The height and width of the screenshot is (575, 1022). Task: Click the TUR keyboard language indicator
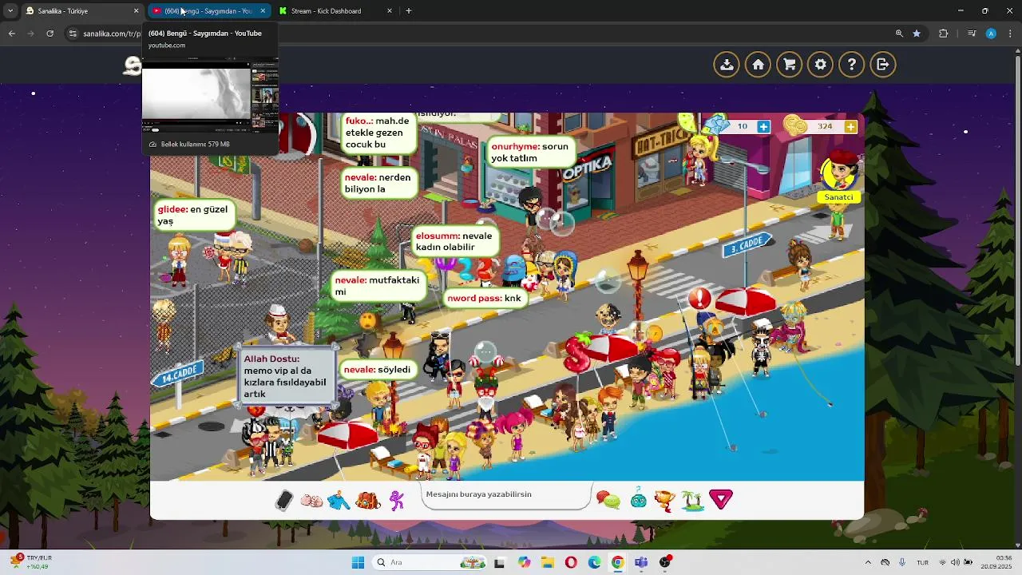(922, 562)
